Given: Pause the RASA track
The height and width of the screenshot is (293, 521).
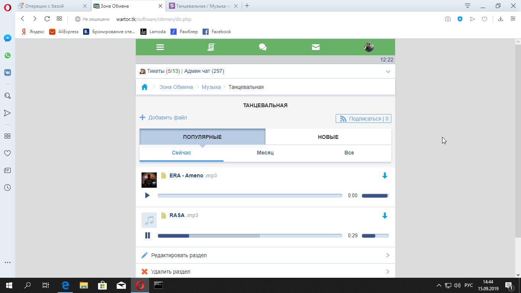Looking at the screenshot, I should (x=148, y=235).
